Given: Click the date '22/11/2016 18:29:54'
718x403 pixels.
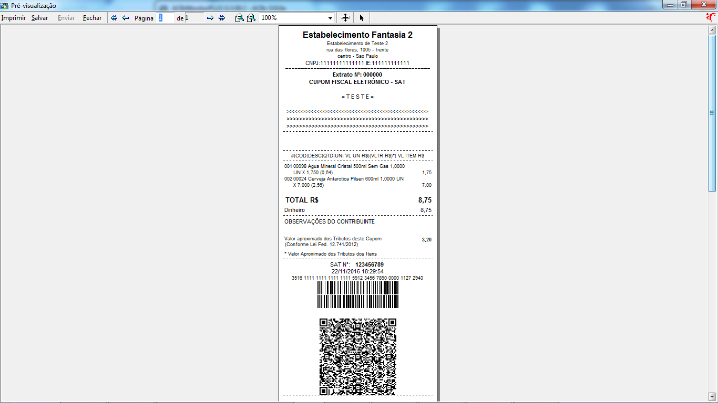Looking at the screenshot, I should click(357, 272).
